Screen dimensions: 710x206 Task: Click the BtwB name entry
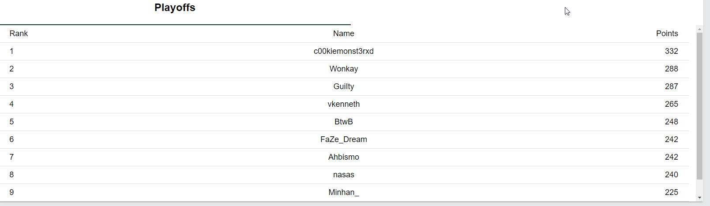click(x=344, y=122)
